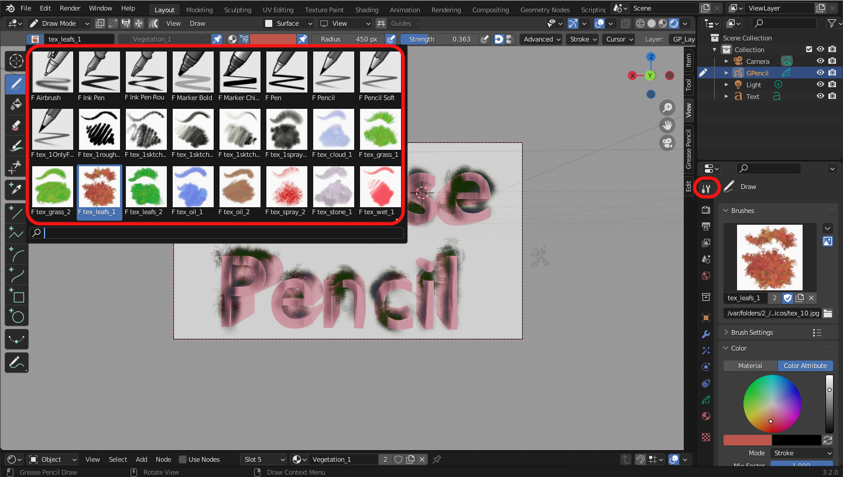
Task: Switch to Shading workspace tab
Action: click(x=366, y=10)
